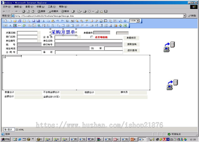Click the 采购开票单 title link
This screenshot has height=142, width=199.
click(63, 32)
